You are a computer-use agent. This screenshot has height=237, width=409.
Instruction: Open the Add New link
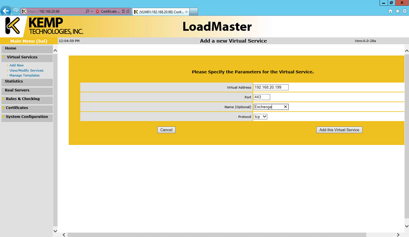click(x=16, y=65)
